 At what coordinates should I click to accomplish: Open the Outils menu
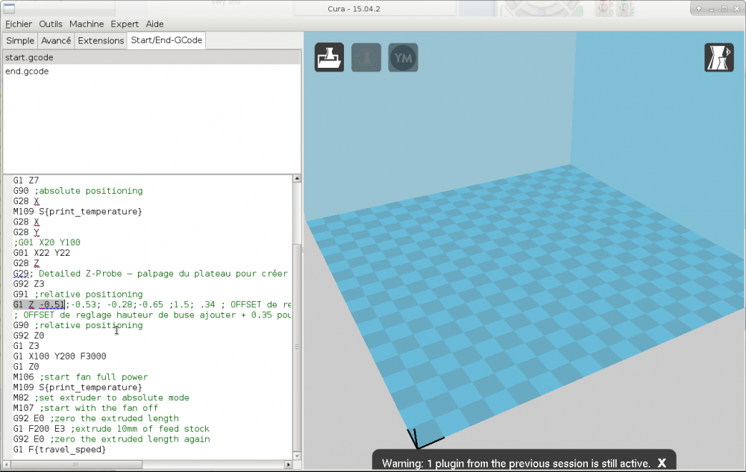(51, 24)
